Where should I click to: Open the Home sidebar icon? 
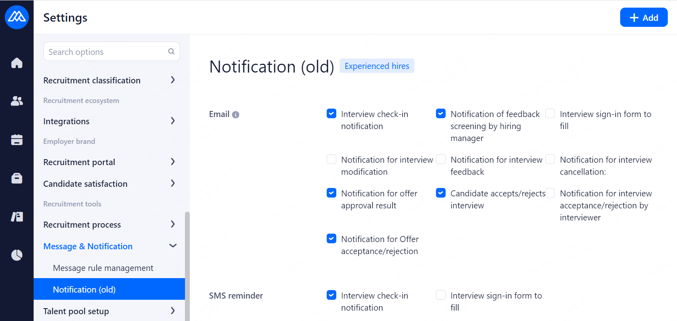pyautogui.click(x=17, y=63)
